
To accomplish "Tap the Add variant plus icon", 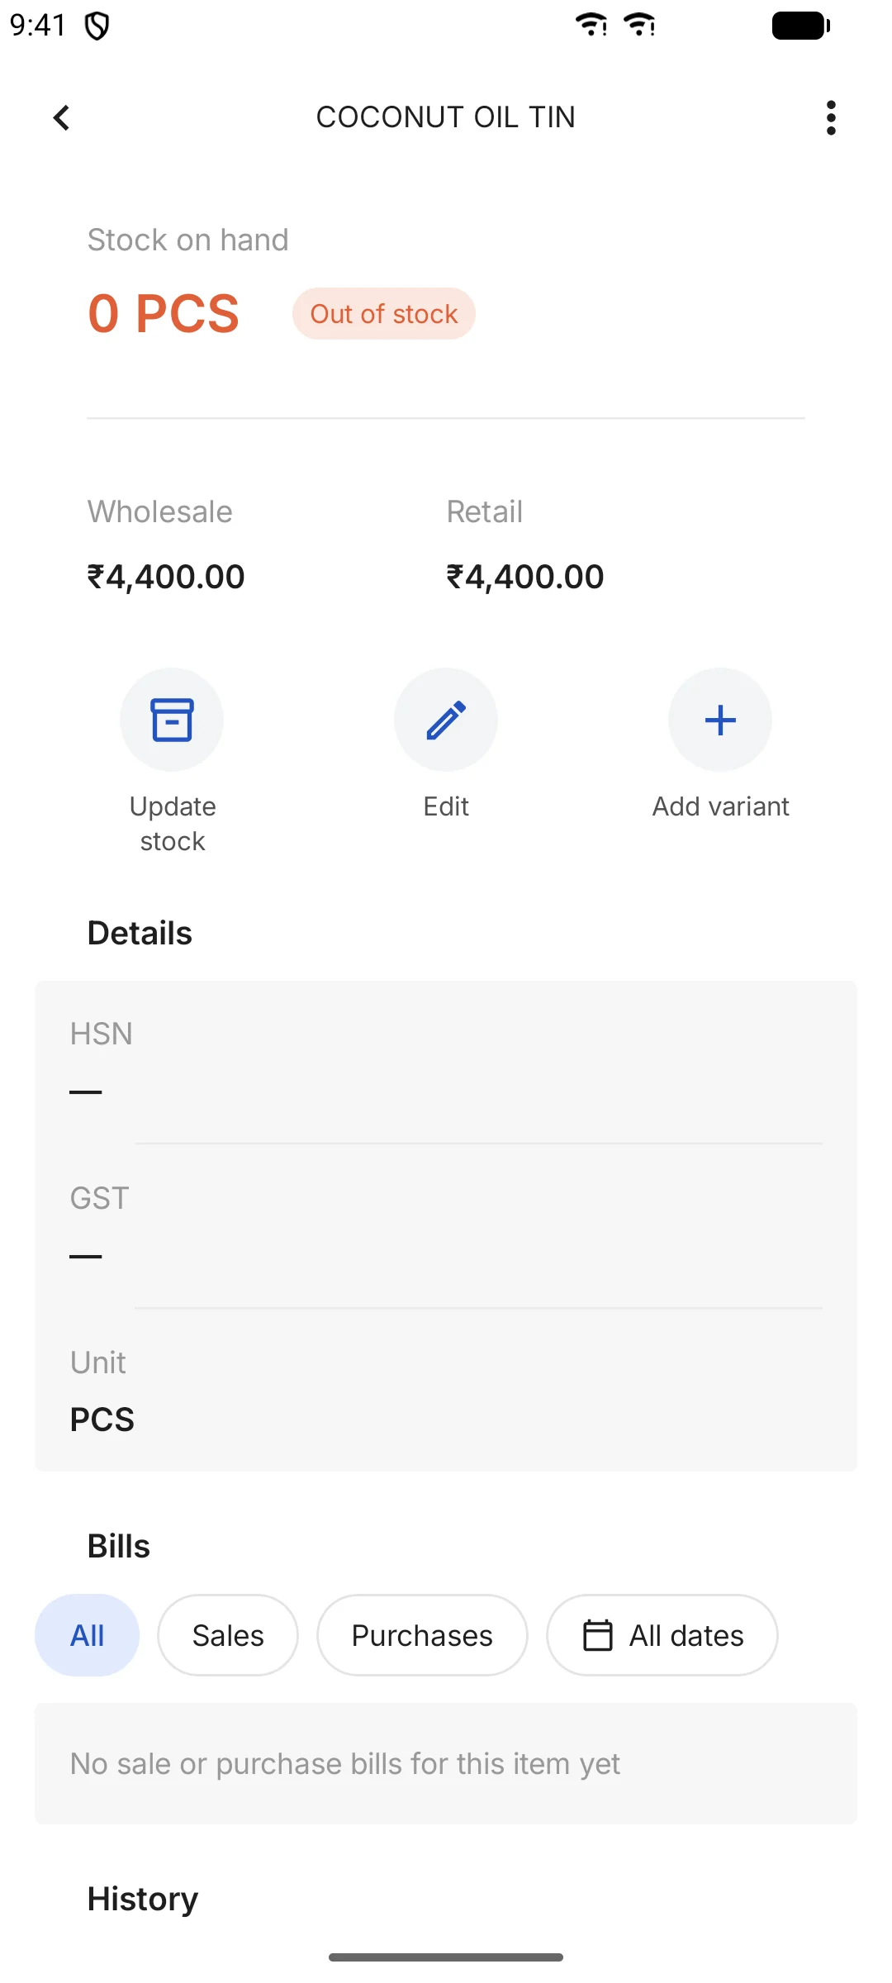I will tap(720, 720).
